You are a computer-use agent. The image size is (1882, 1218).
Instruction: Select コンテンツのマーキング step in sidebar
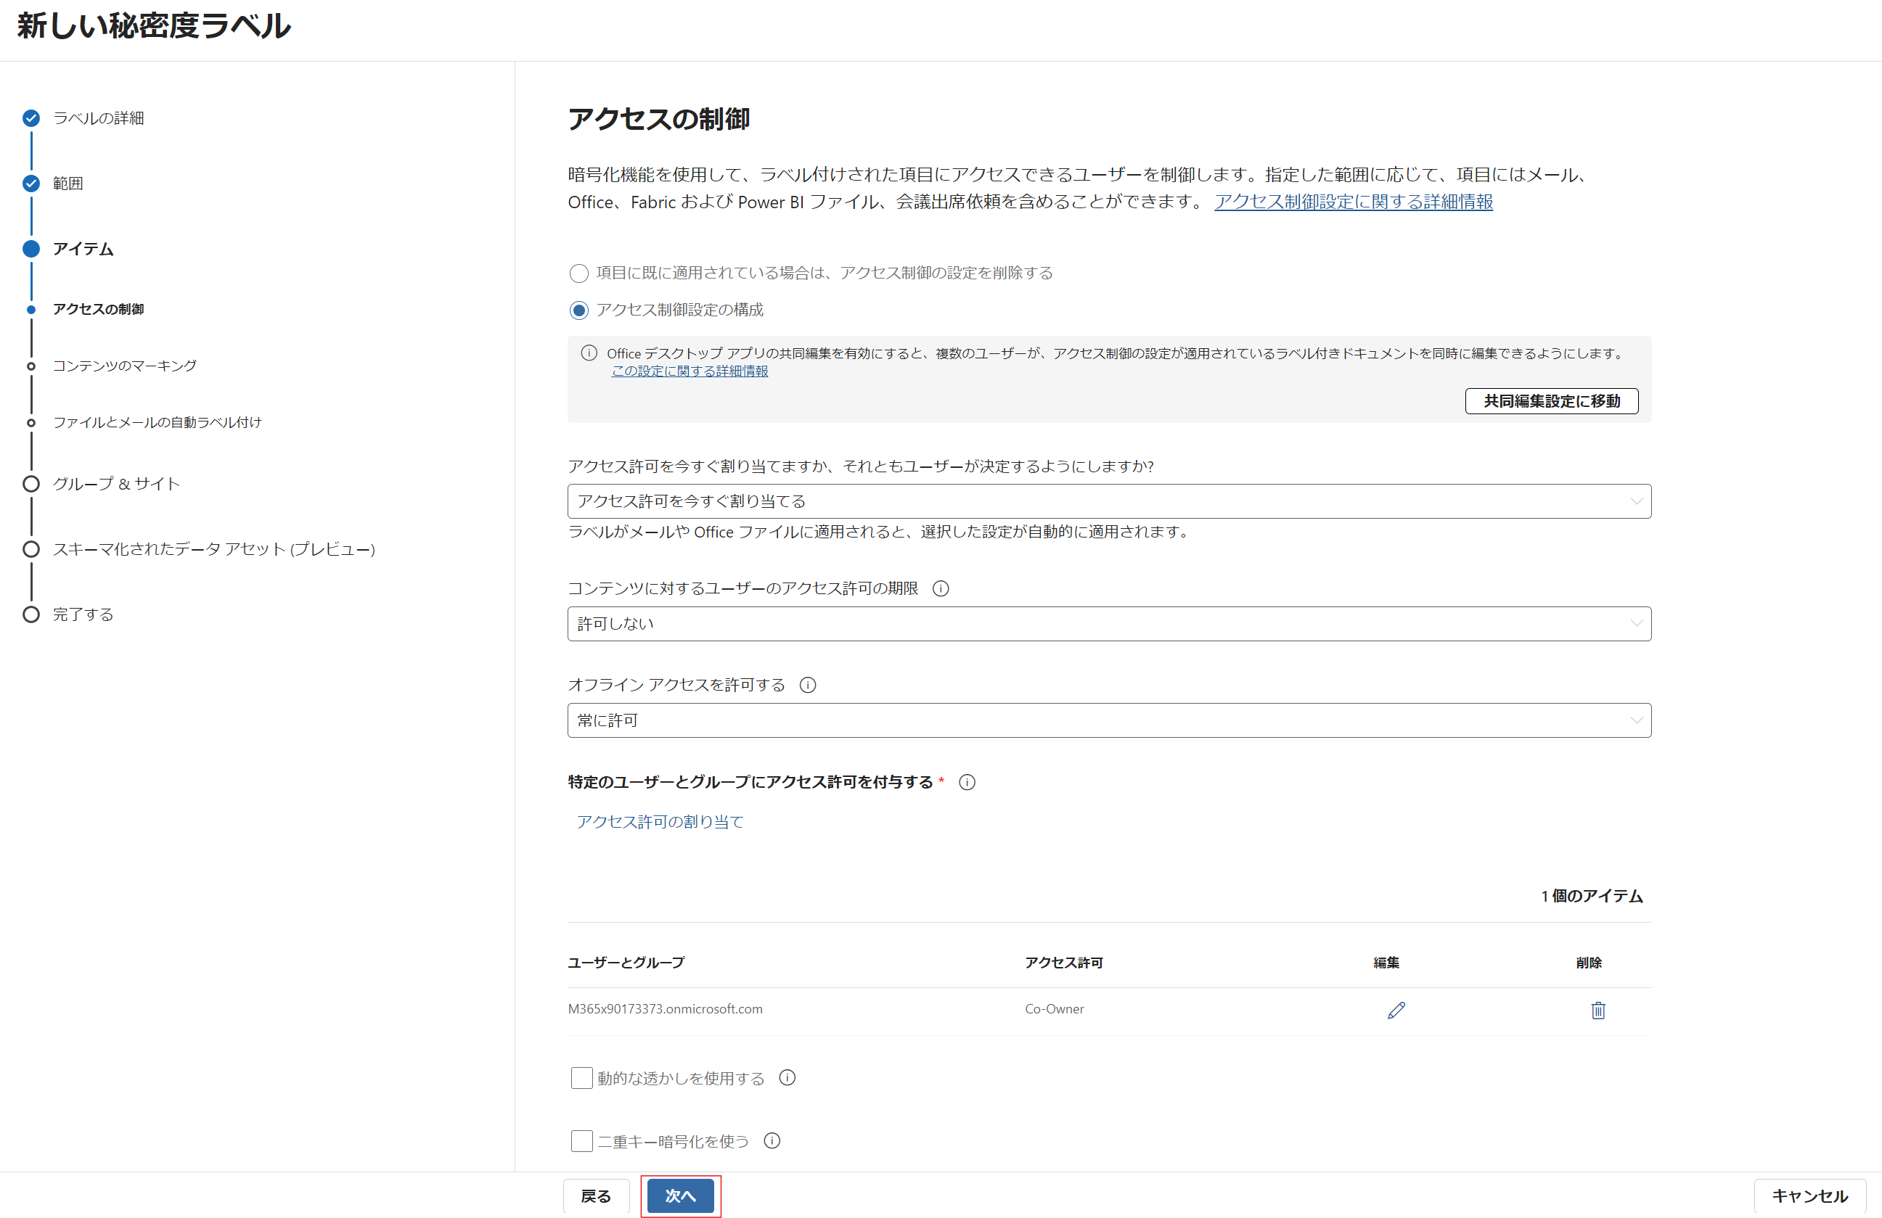point(124,366)
